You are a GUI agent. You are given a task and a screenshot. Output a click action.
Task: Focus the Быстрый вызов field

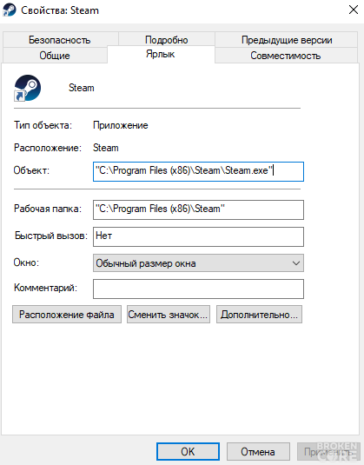tap(198, 236)
